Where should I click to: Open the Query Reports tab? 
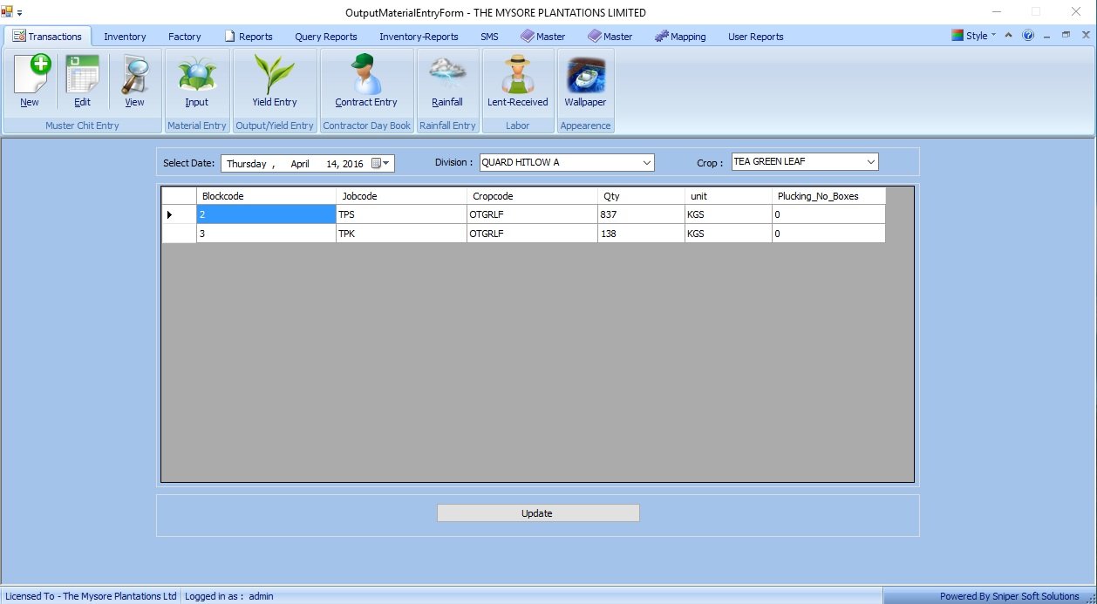(325, 37)
